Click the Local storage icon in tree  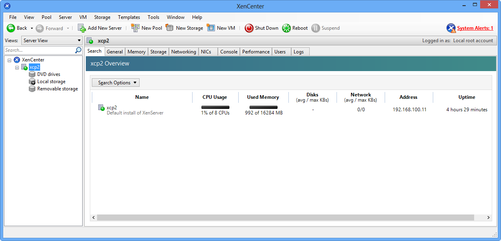(32, 82)
